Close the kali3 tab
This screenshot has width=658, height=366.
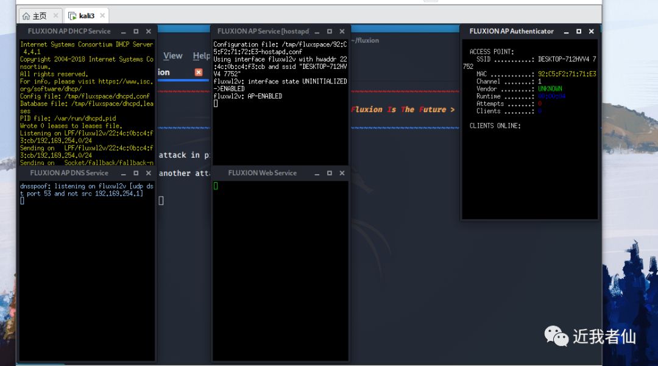(x=102, y=15)
